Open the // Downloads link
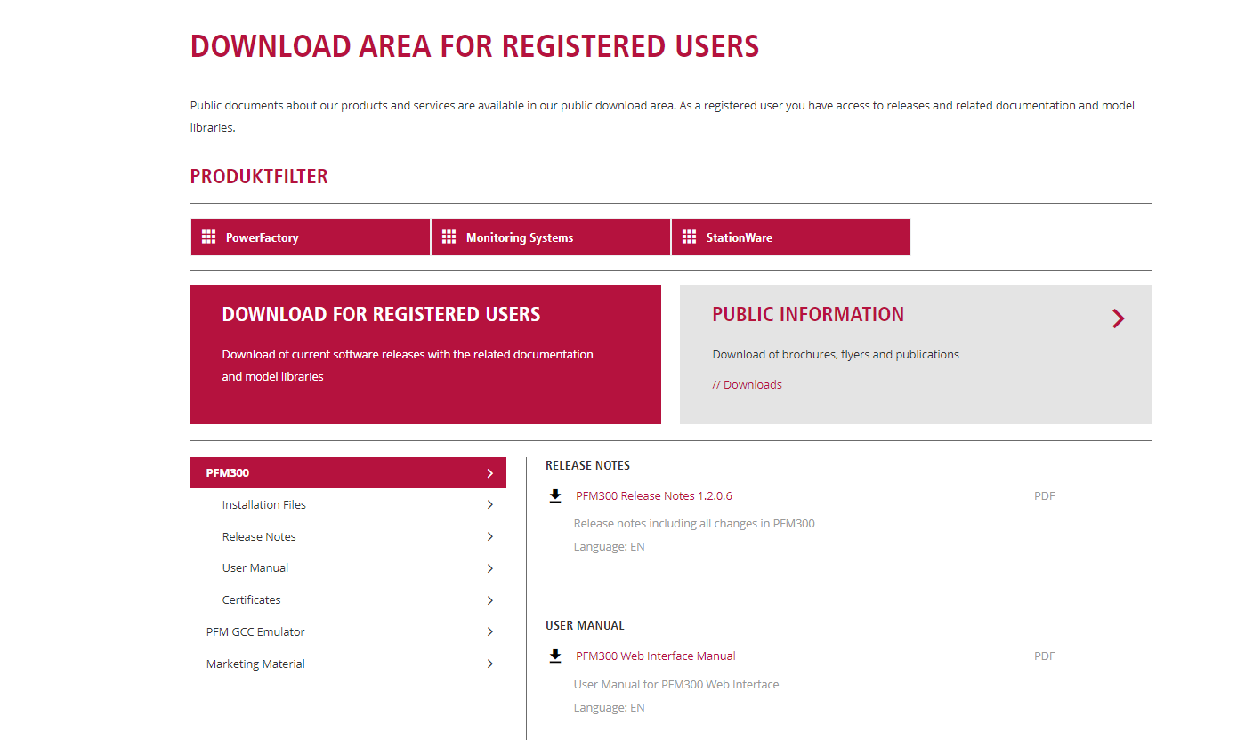This screenshot has height=740, width=1253. pos(748,383)
